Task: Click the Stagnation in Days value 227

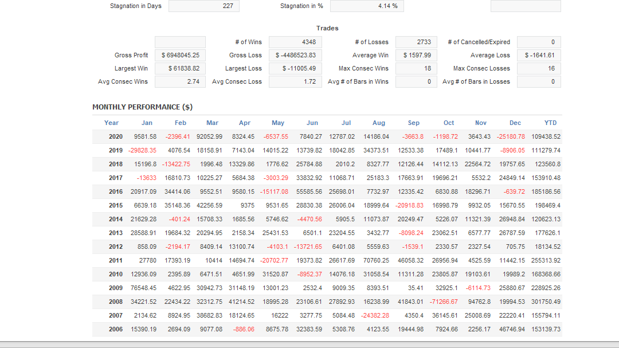Action: tap(203, 6)
